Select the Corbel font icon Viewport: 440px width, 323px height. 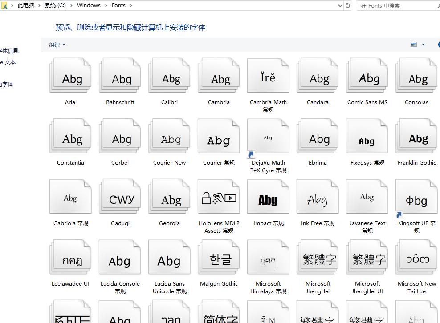(x=120, y=136)
